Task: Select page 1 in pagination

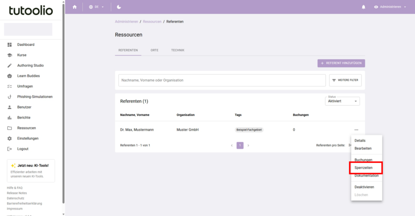Action: (240, 145)
